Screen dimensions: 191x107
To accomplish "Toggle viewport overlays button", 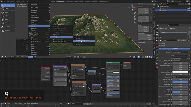I will pyautogui.click(x=139, y=57).
